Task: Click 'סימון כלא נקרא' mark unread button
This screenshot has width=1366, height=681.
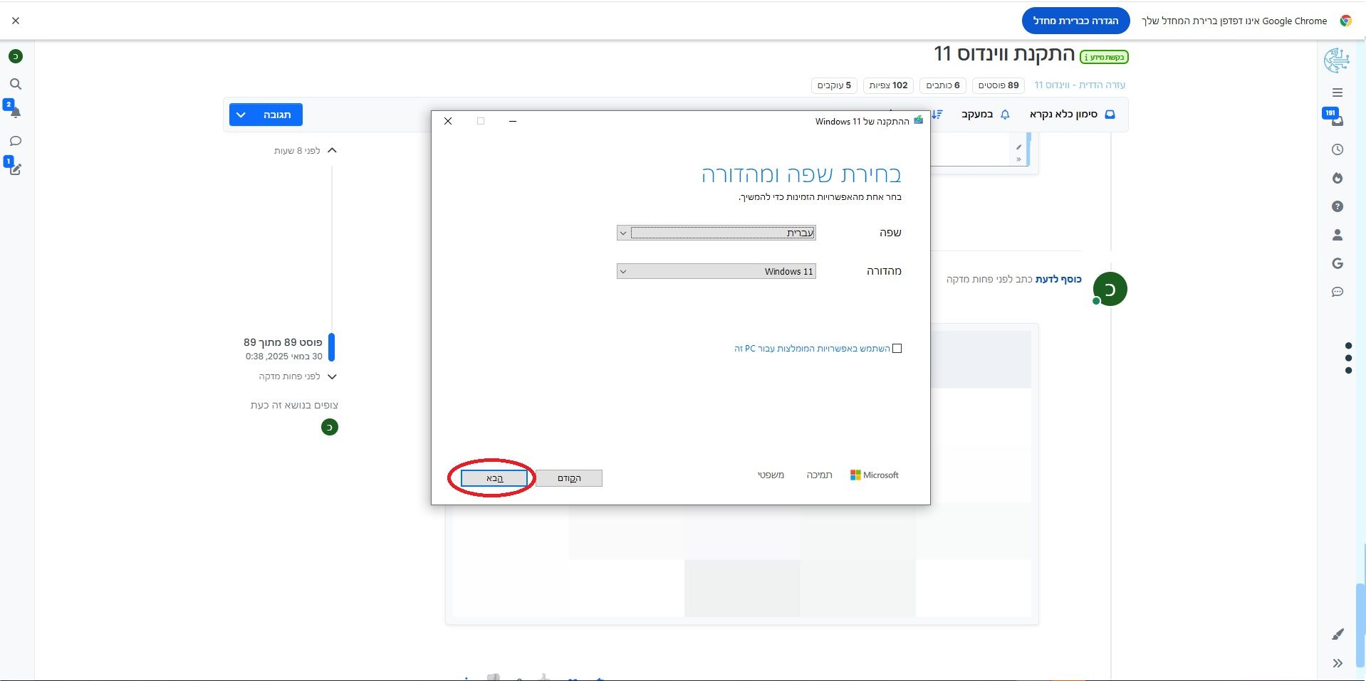Action: [1072, 115]
